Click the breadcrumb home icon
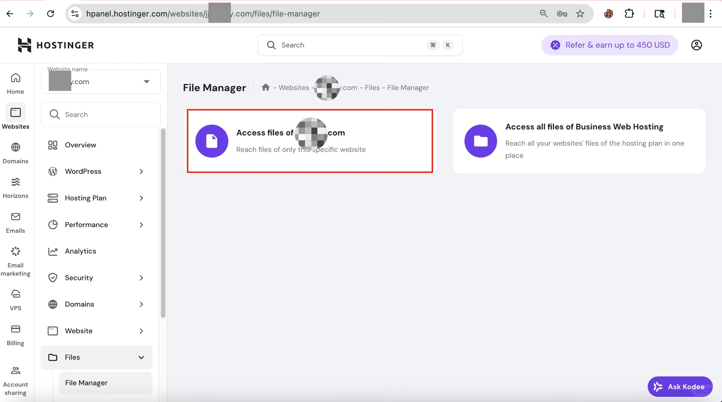The height and width of the screenshot is (402, 722). [265, 87]
